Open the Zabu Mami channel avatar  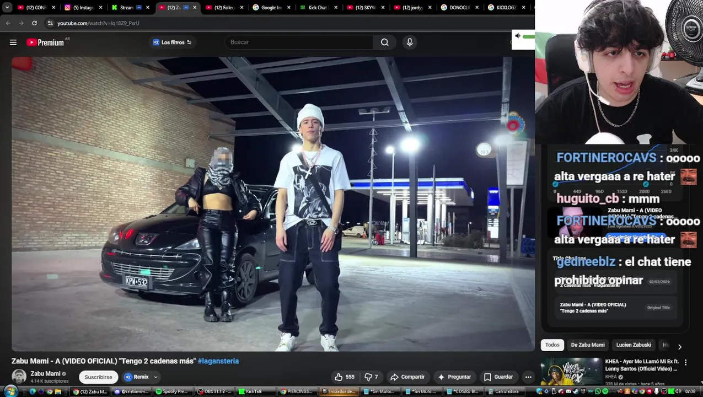point(19,377)
